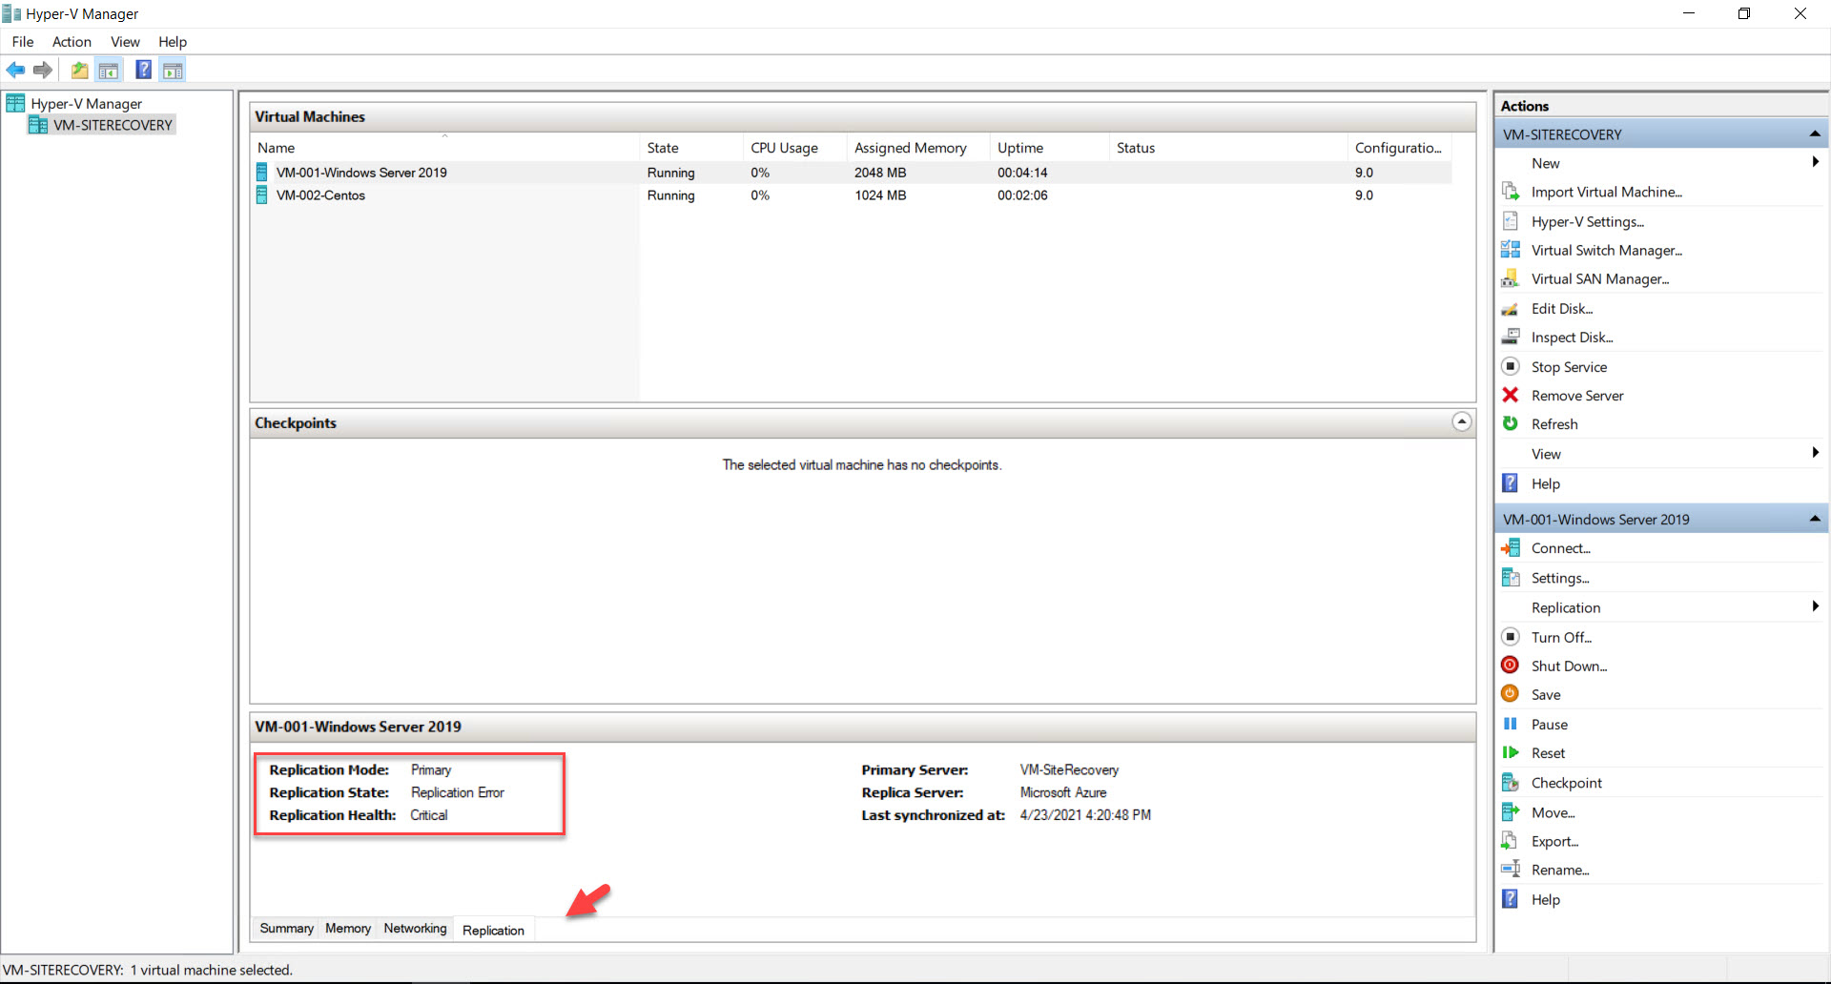Click the Hyper-V Settings icon
This screenshot has width=1831, height=984.
tap(1511, 221)
